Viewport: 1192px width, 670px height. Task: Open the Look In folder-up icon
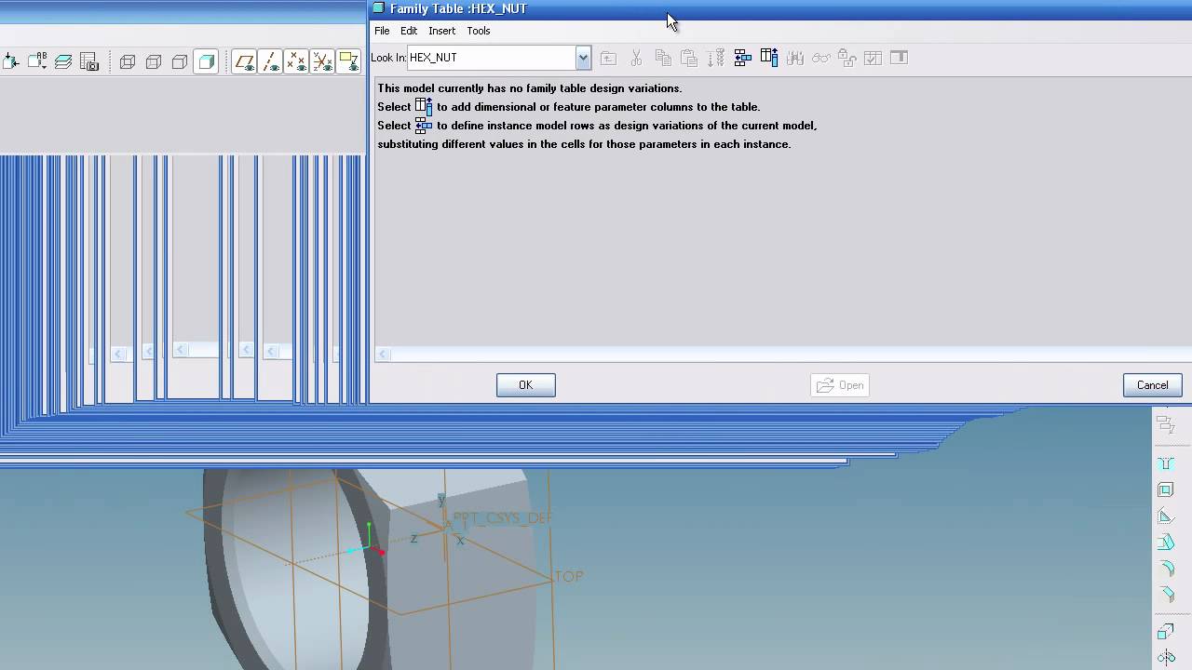(x=608, y=58)
